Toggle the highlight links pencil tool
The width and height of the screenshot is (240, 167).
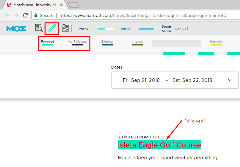click(52, 28)
